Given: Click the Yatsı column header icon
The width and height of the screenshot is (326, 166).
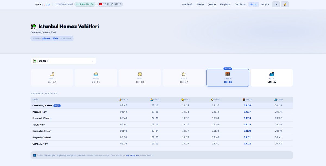Looking at the screenshot, I should (x=275, y=100).
